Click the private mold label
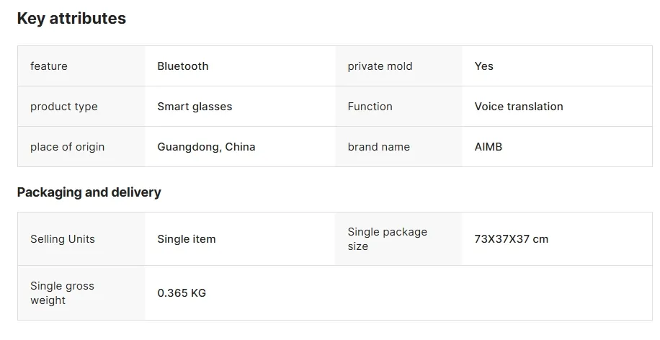This screenshot has width=660, height=340. pyautogui.click(x=380, y=66)
